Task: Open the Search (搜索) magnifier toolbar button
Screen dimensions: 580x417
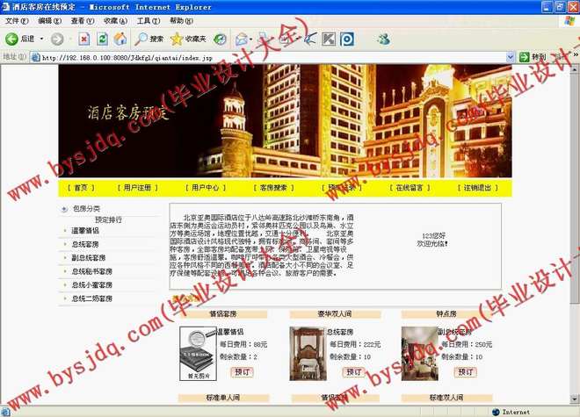Action: click(149, 39)
